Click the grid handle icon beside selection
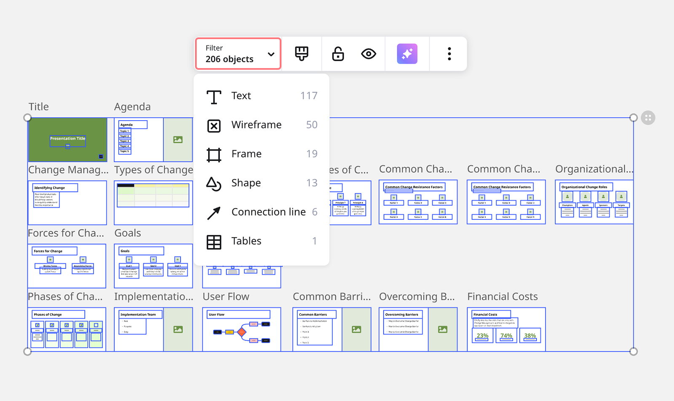The width and height of the screenshot is (674, 401). (x=648, y=118)
